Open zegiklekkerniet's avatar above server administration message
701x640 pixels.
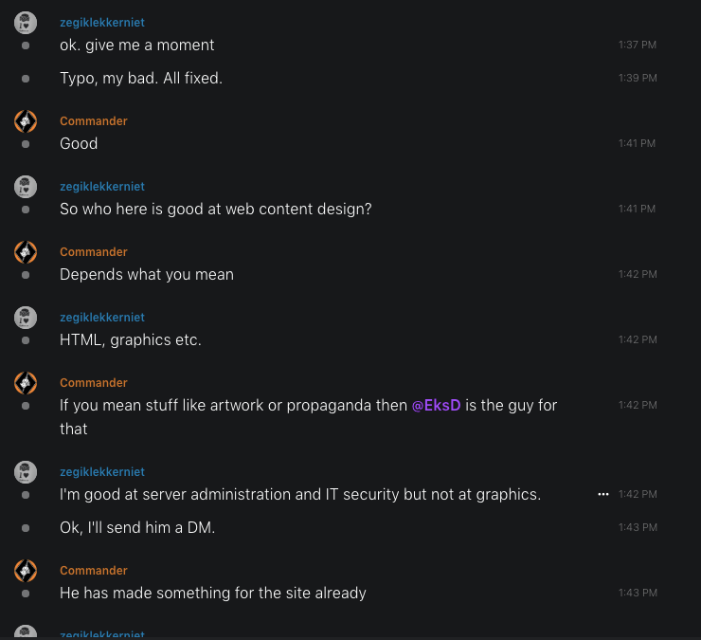(x=26, y=472)
